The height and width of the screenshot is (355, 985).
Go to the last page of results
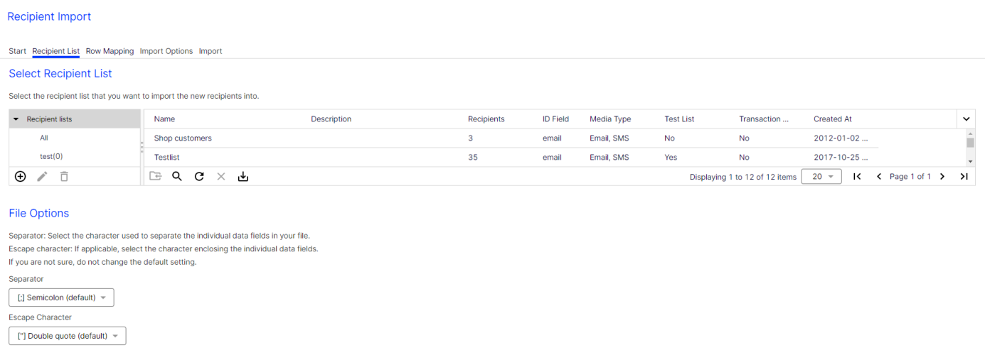click(964, 177)
